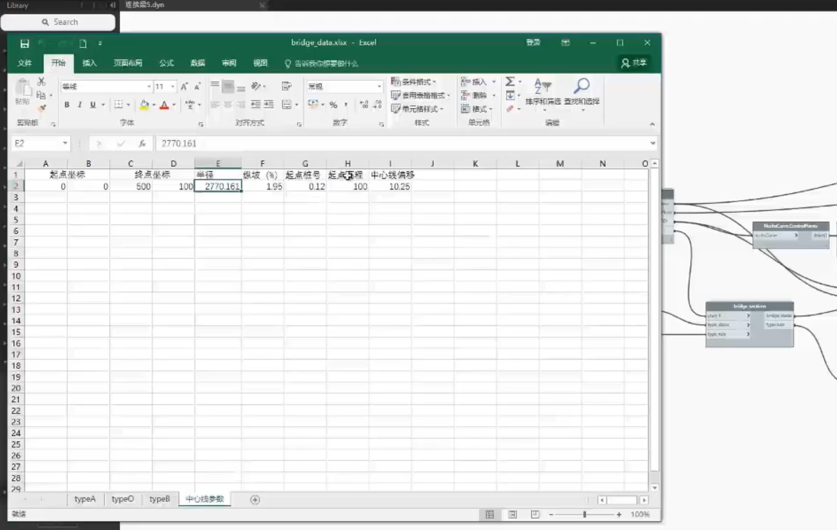Open the font name dropdown
Image resolution: width=837 pixels, height=530 pixels.
tap(149, 86)
